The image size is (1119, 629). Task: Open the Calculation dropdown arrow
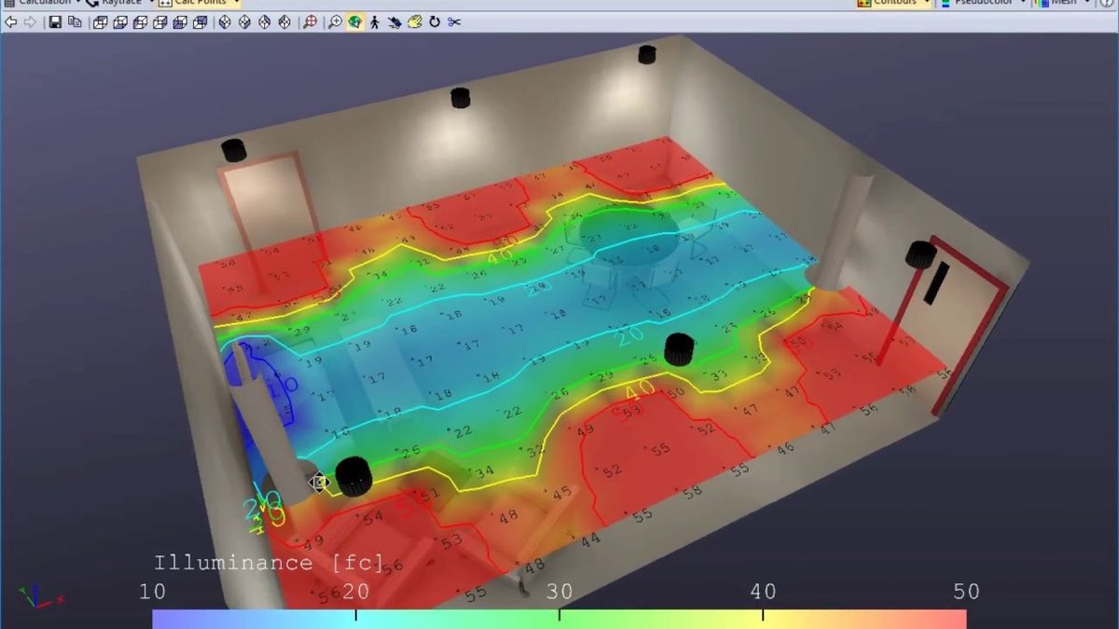[77, 2]
